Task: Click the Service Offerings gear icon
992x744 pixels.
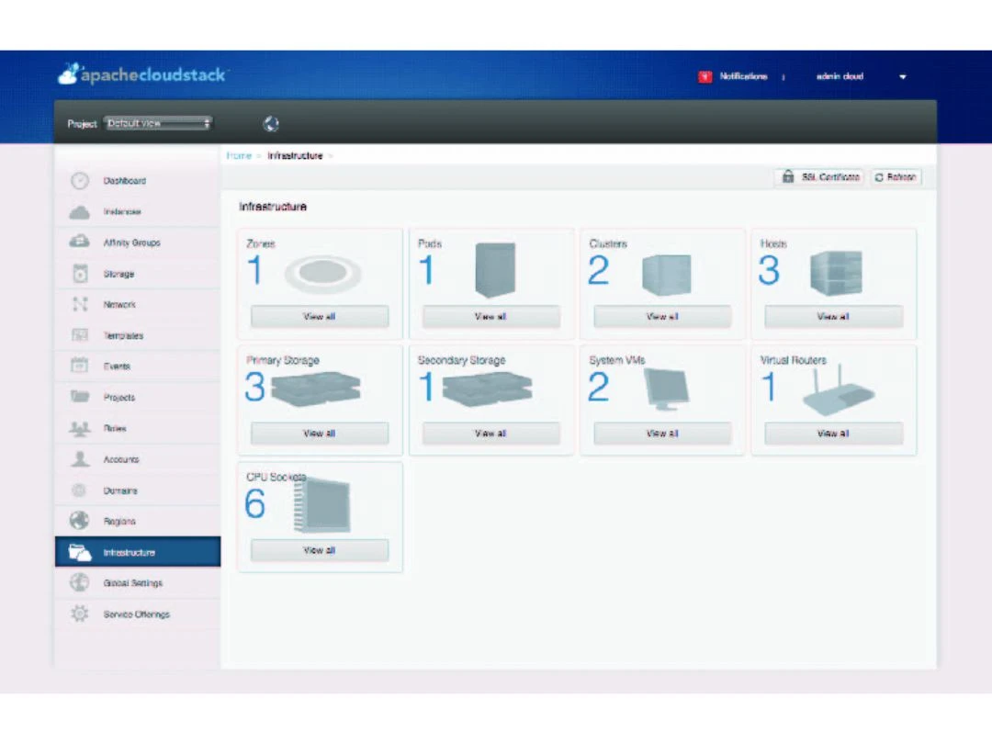Action: [80, 614]
